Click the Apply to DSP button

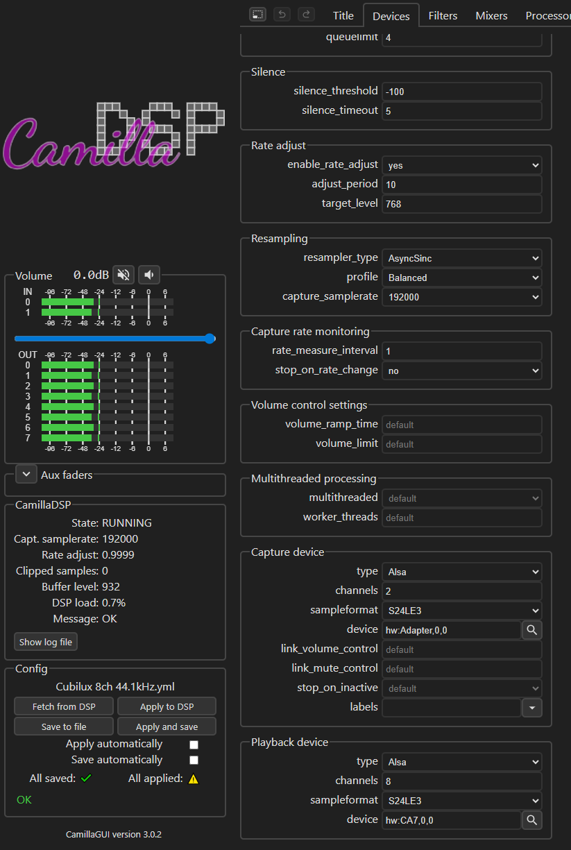tap(167, 706)
